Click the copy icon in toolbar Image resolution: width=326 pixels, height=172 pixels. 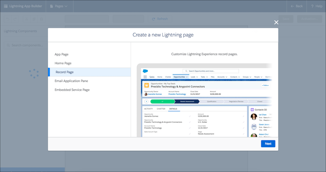pyautogui.click(x=34, y=19)
